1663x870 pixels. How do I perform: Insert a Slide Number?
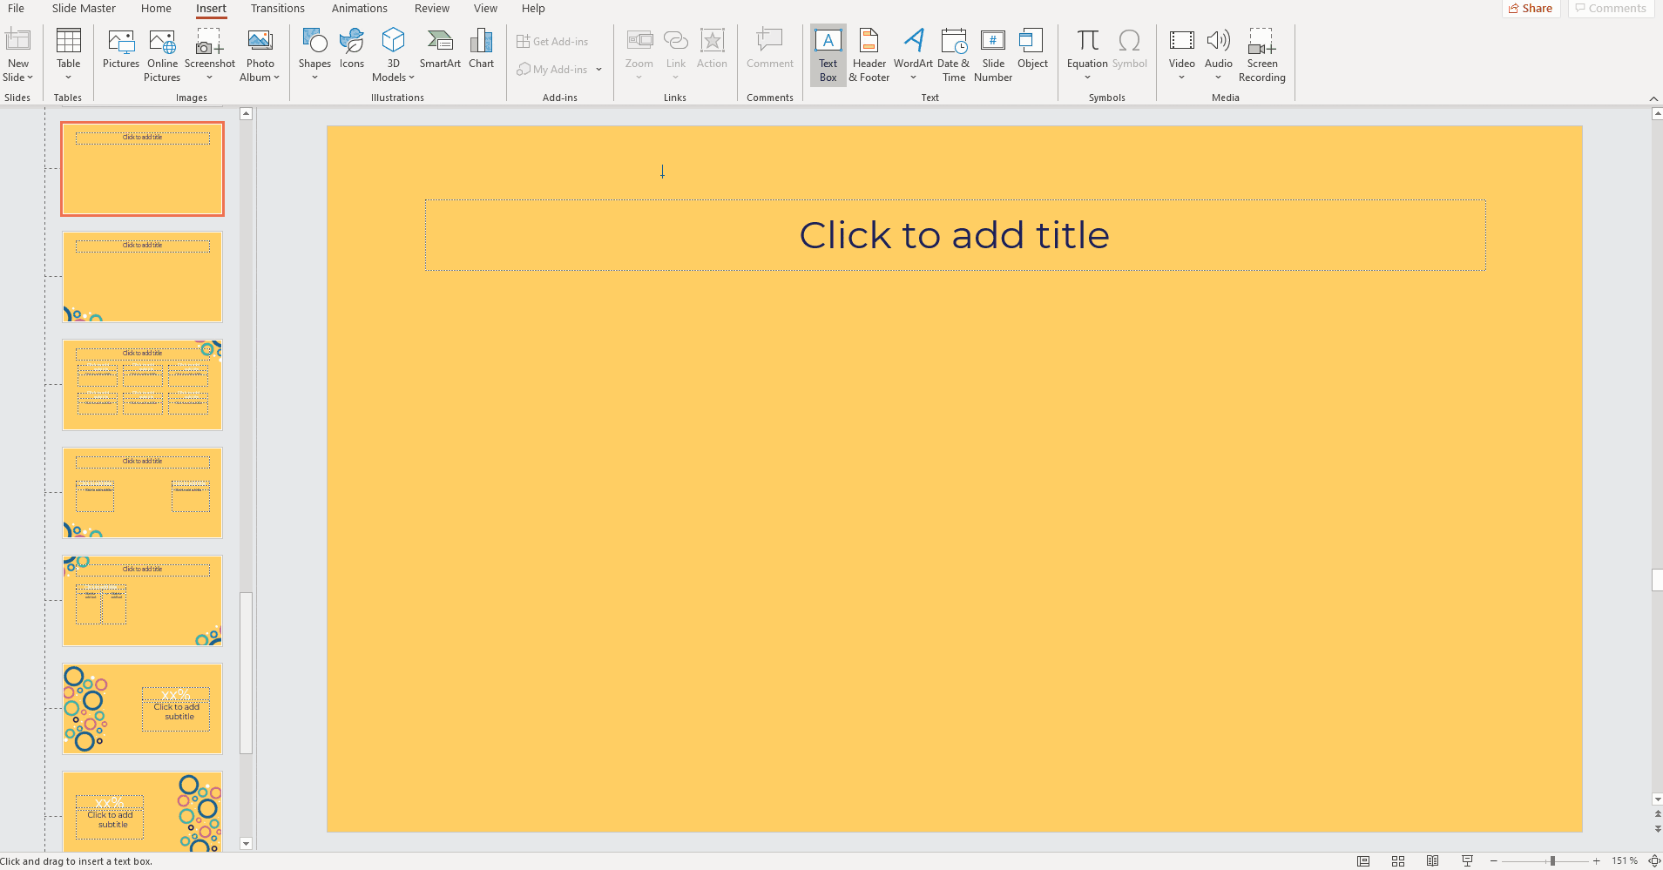pyautogui.click(x=992, y=54)
